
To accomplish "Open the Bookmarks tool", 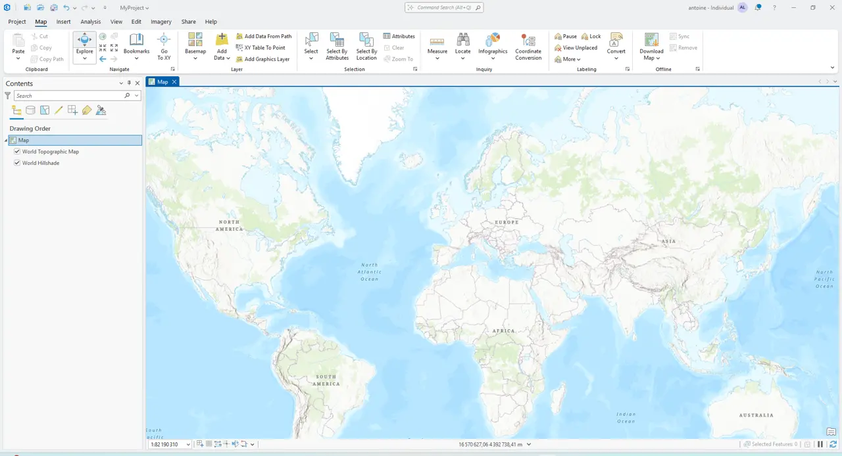I will pos(136,46).
